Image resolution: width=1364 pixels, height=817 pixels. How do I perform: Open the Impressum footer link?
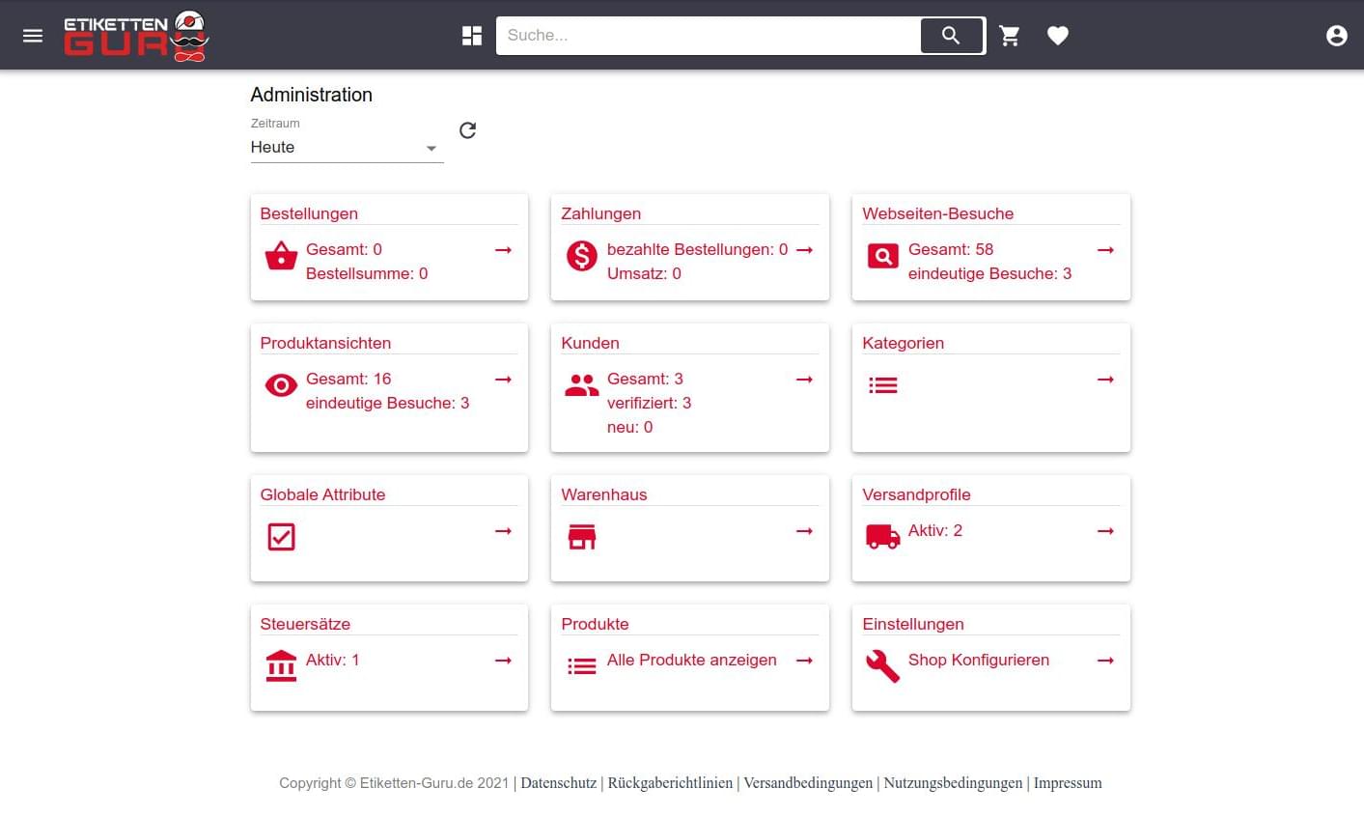[1068, 783]
